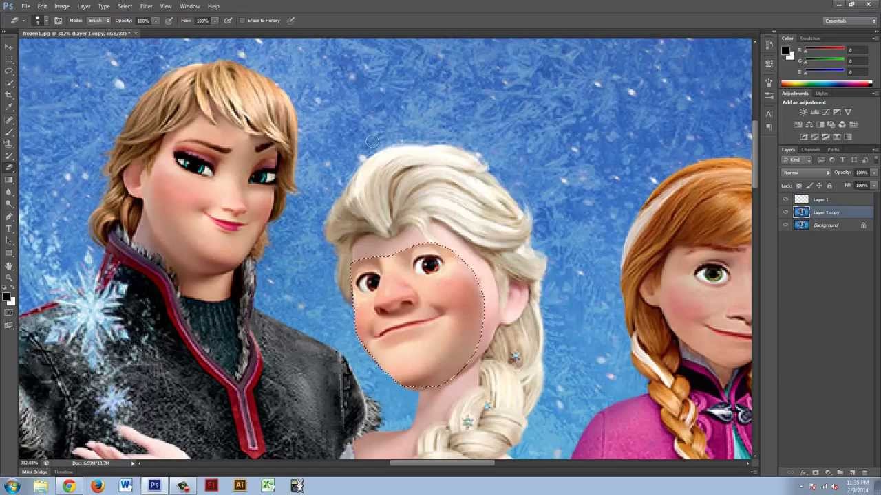Screen dimensions: 881x495
Task: Open the Filter menu
Action: point(147,6)
